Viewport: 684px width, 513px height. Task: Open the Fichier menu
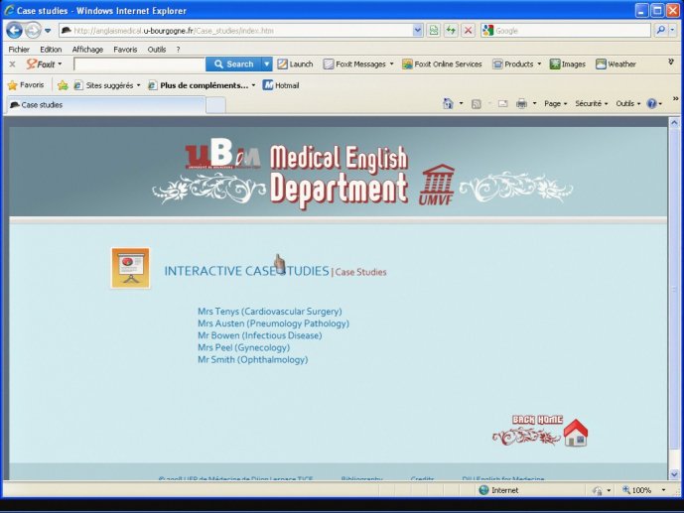(x=19, y=50)
